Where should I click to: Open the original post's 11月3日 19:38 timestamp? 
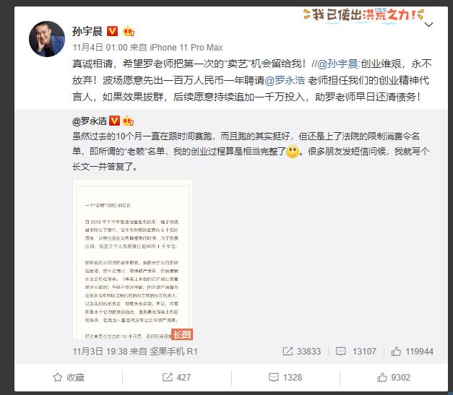tap(100, 352)
